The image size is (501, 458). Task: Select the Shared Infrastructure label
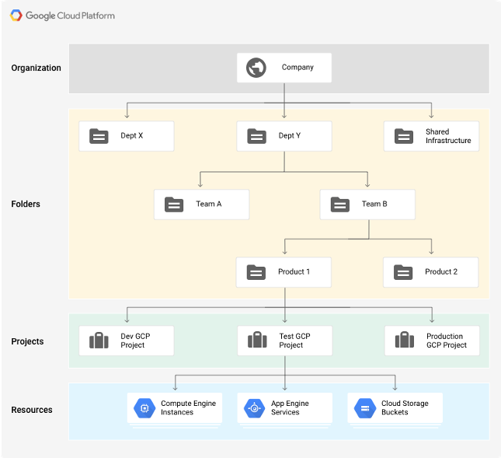coord(448,136)
